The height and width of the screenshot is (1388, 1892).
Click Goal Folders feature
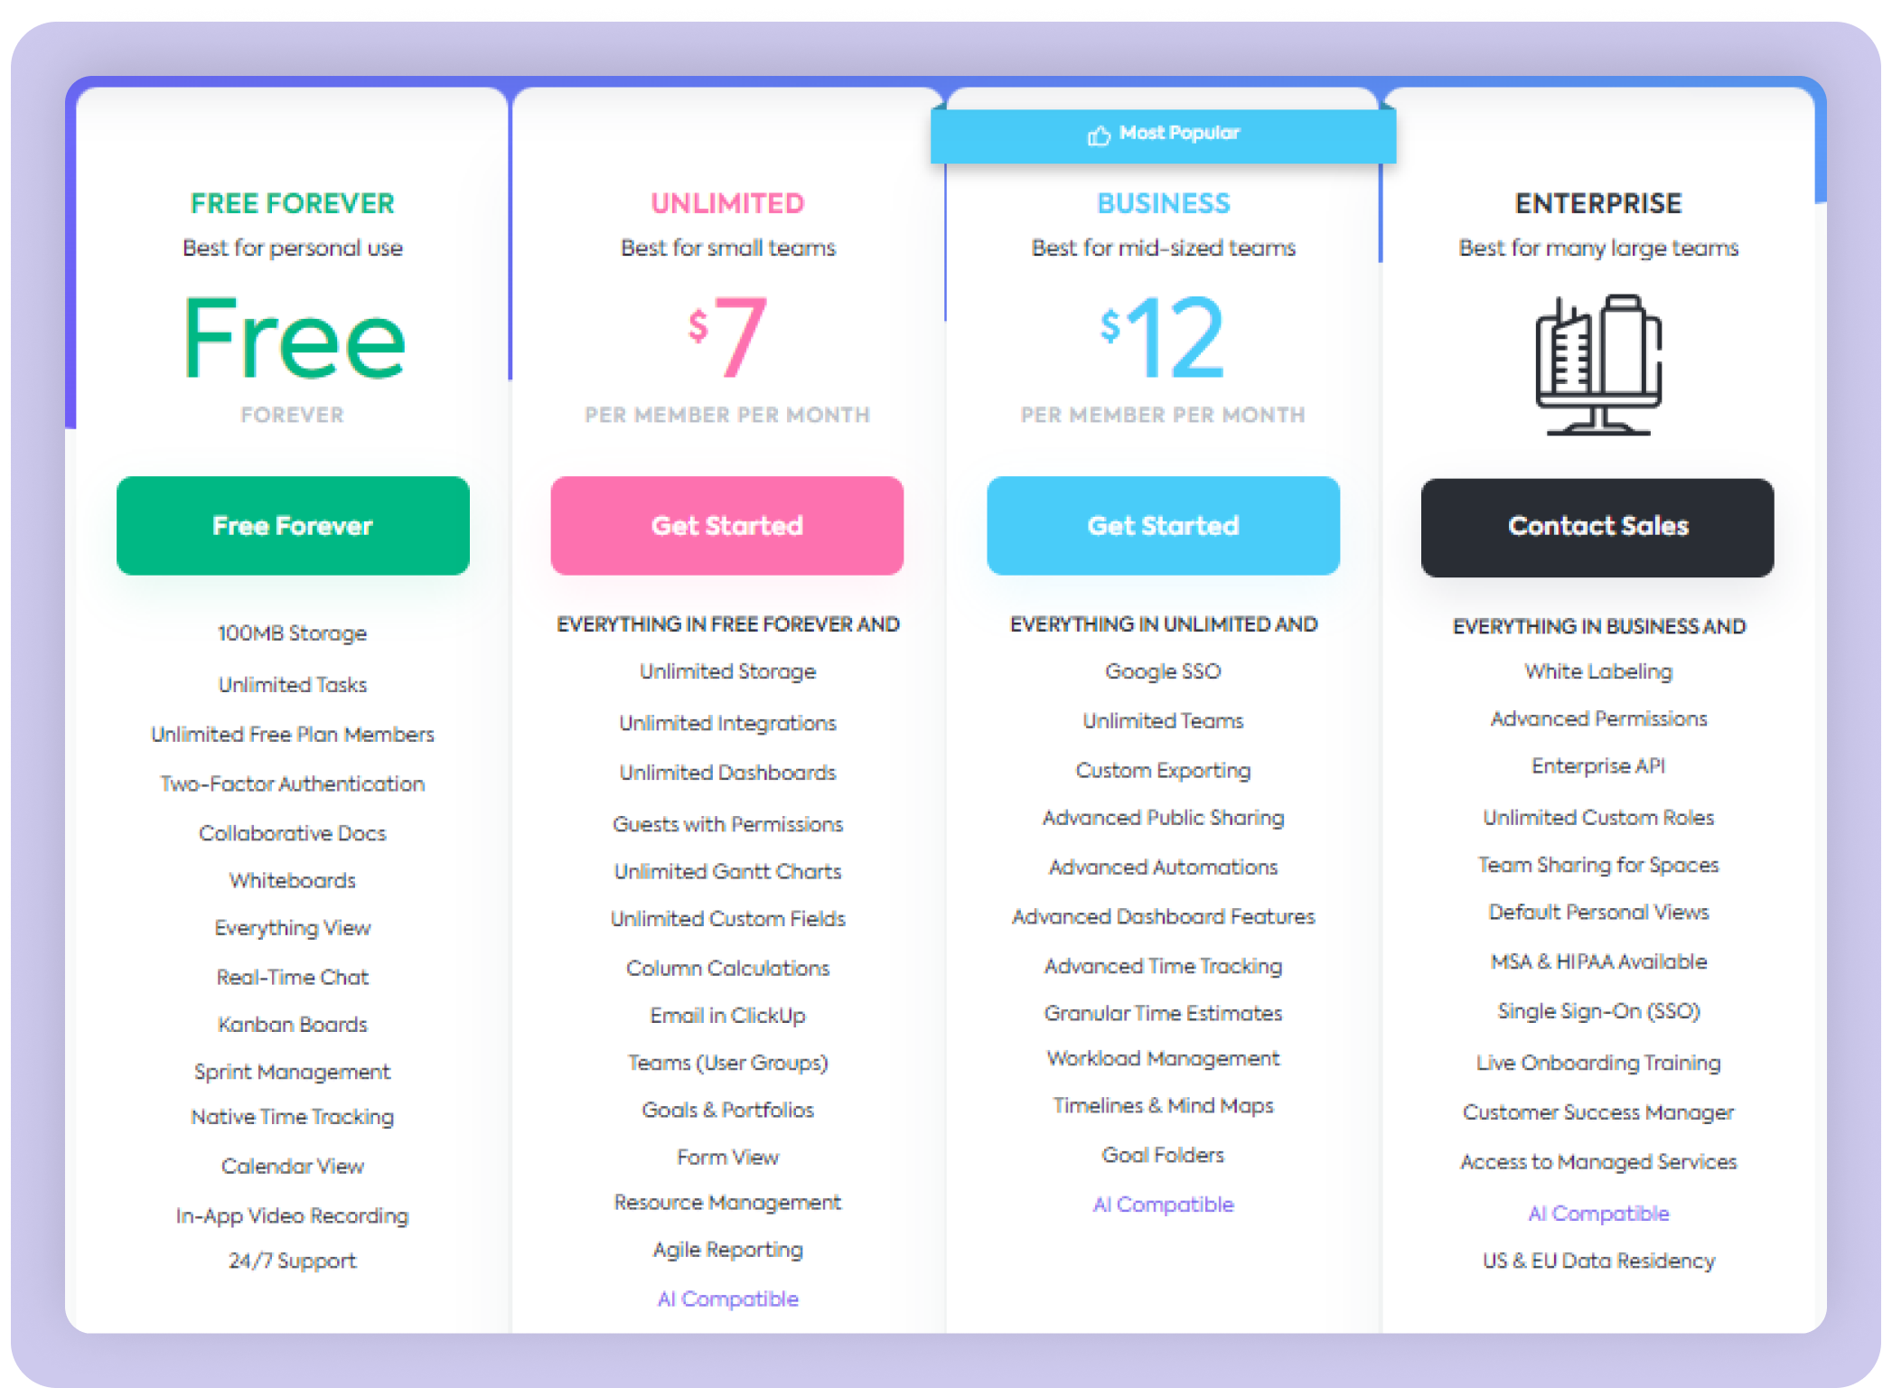pos(1164,1156)
